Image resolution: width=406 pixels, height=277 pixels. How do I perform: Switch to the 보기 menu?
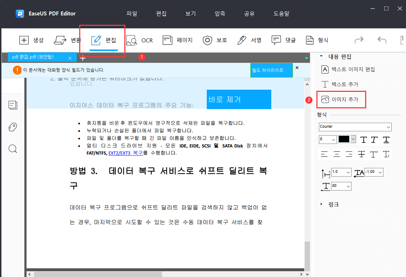tap(190, 14)
